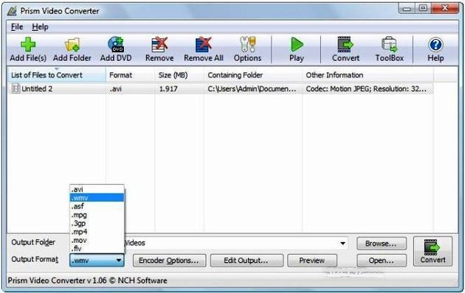Click the 1.917 size cell
Image resolution: width=465 pixels, height=293 pixels.
(x=168, y=88)
